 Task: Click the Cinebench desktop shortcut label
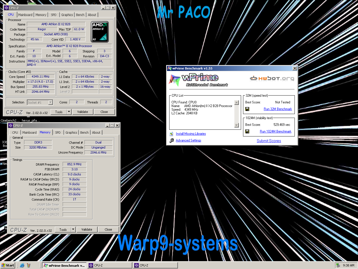pyautogui.click(x=10, y=120)
